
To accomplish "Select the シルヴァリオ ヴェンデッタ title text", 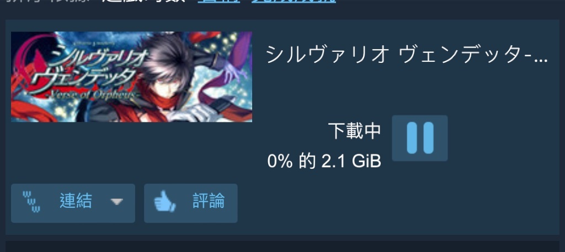I will pyautogui.click(x=407, y=56).
